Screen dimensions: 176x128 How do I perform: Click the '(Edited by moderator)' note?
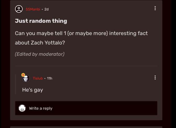point(40,54)
